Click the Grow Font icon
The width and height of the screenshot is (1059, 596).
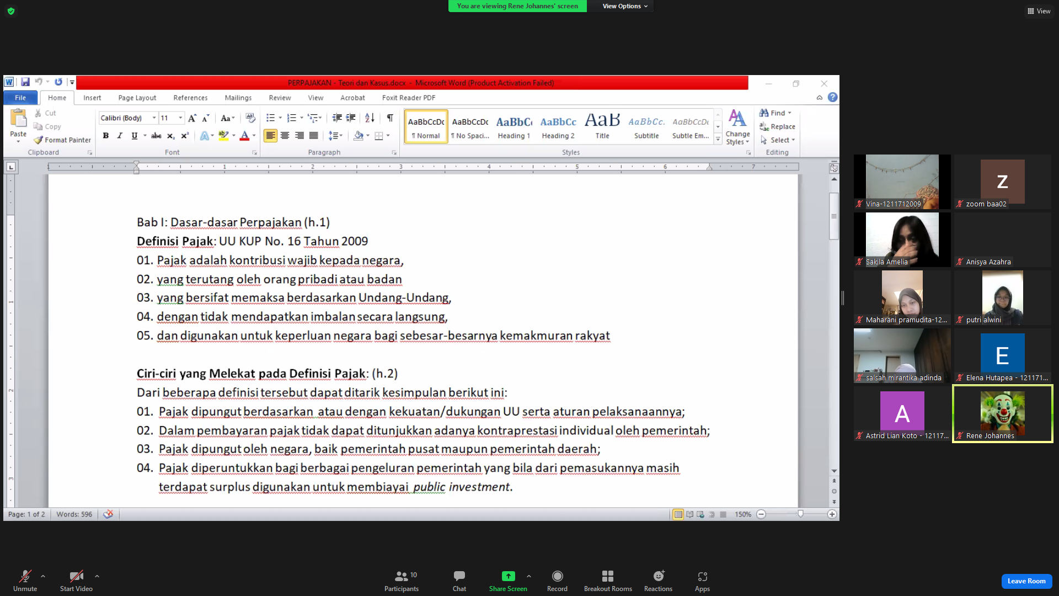tap(192, 118)
